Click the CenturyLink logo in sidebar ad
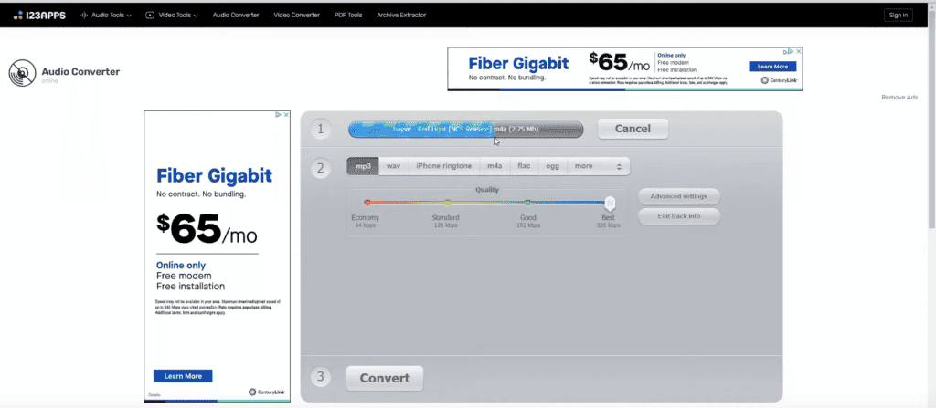Image resolution: width=936 pixels, height=408 pixels. 266,392
